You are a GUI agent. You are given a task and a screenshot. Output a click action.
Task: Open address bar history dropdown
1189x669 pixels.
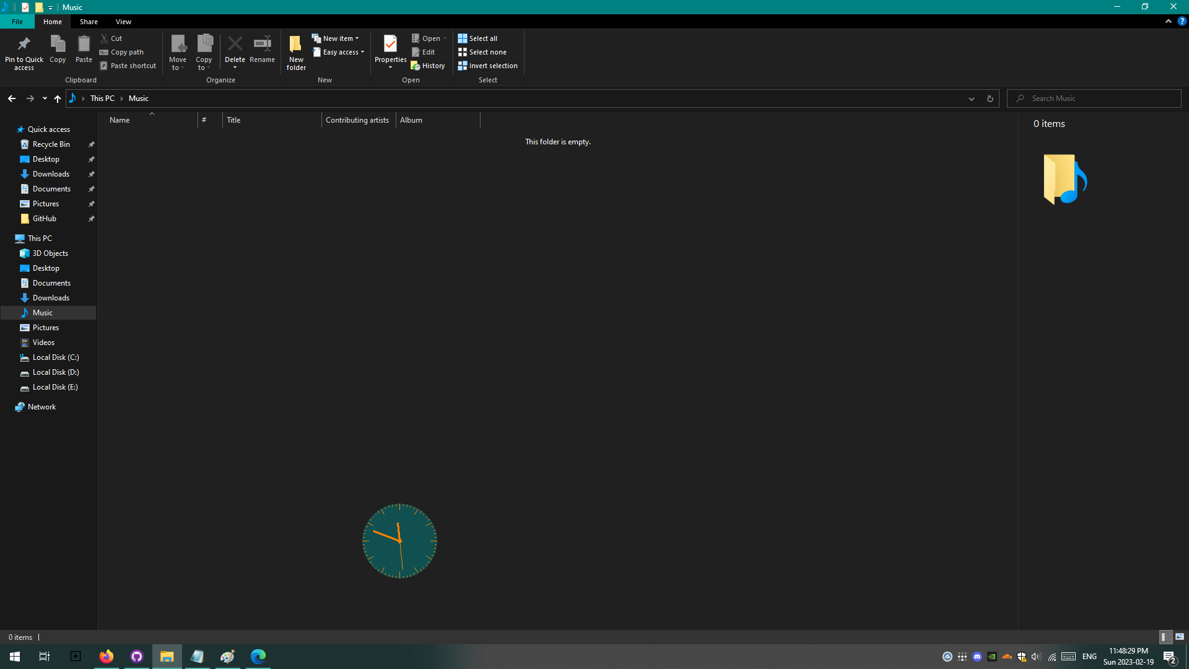971,98
